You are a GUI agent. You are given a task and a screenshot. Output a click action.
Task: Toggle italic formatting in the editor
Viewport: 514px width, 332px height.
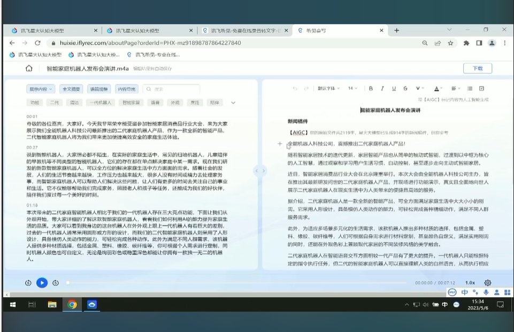click(x=382, y=89)
